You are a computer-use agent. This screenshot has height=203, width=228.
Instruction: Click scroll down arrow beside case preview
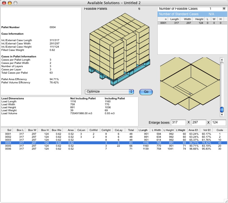coord(222,115)
